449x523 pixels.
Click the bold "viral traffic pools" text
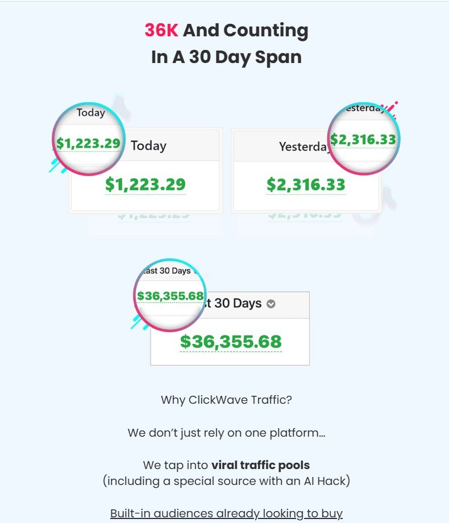(x=260, y=465)
